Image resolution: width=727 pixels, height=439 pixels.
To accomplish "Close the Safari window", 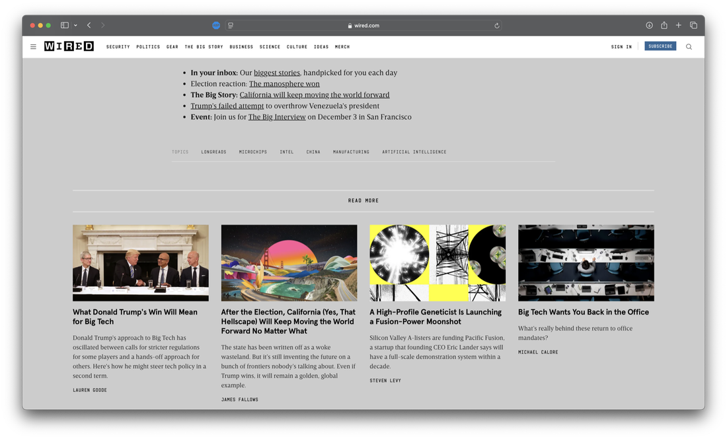I will click(32, 26).
